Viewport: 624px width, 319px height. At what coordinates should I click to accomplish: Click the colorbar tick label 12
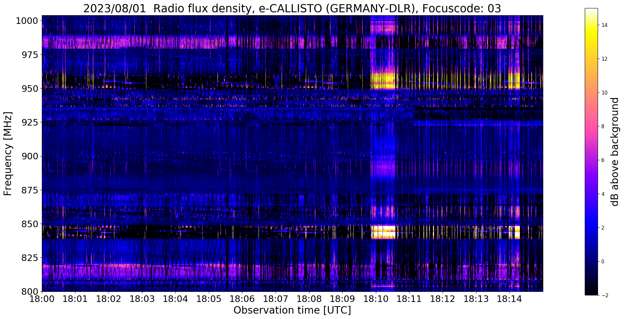(604, 59)
